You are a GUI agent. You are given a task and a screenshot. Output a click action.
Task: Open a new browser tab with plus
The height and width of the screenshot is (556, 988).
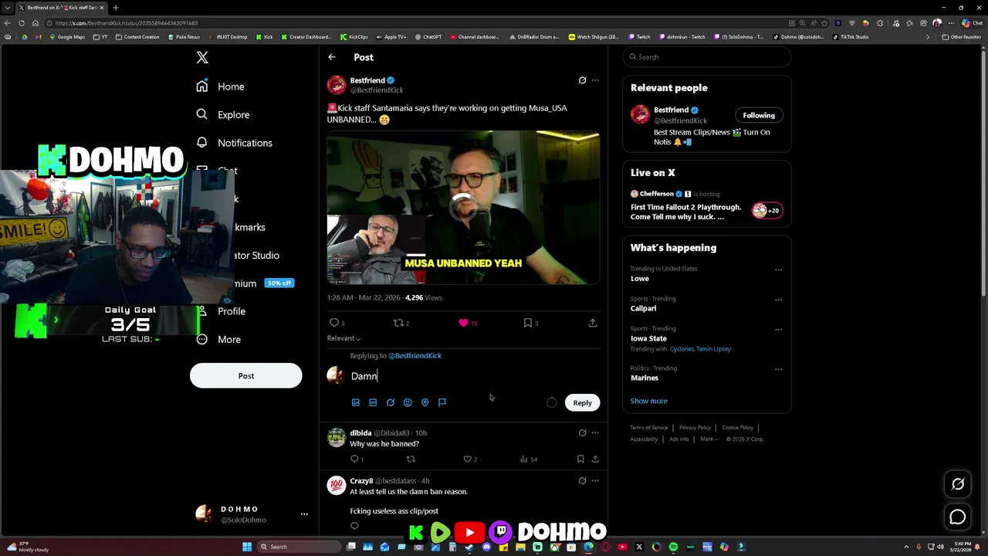(x=115, y=8)
